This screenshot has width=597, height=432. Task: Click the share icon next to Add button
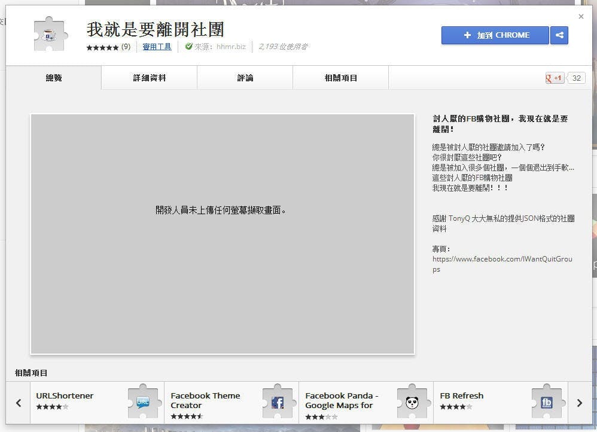click(x=559, y=35)
